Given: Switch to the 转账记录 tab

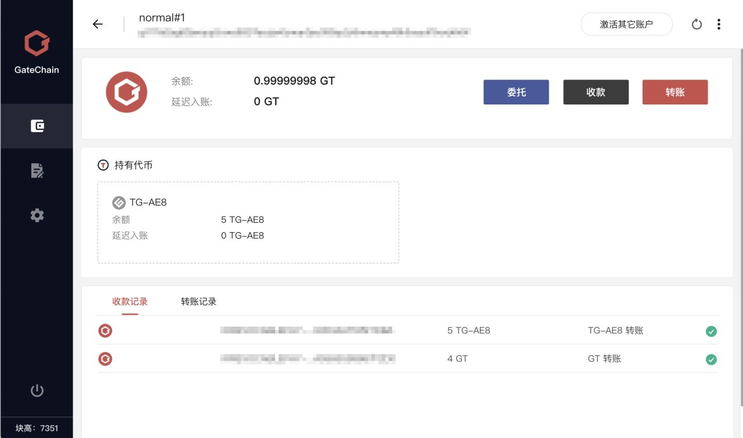Looking at the screenshot, I should pos(199,302).
